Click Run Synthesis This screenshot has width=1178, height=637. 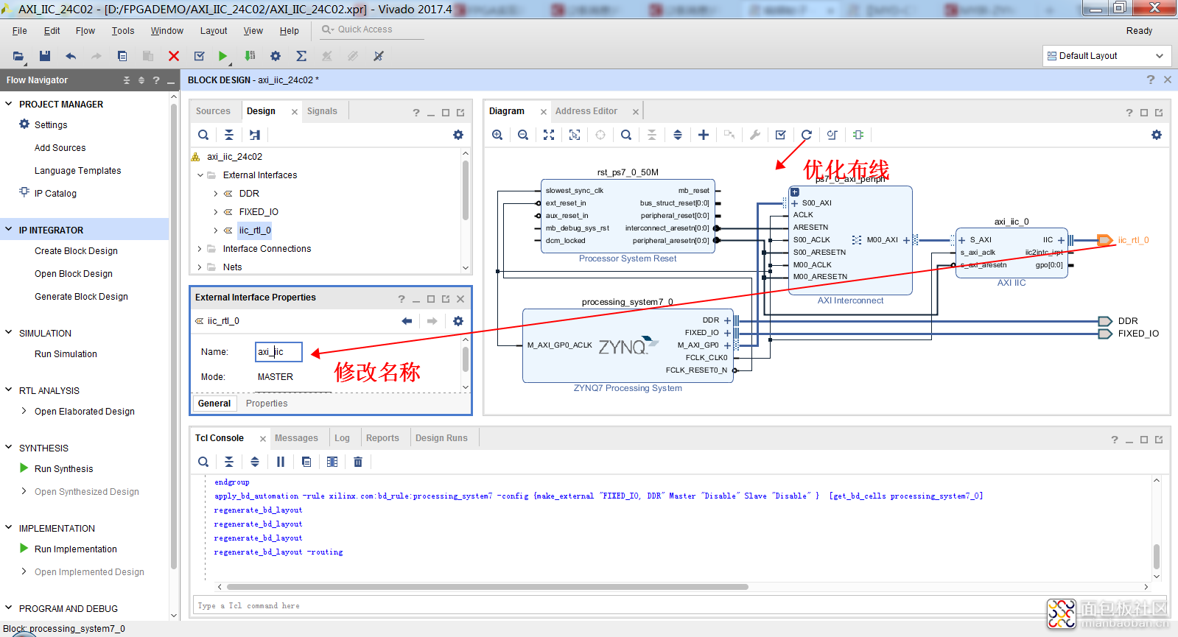[x=63, y=469]
